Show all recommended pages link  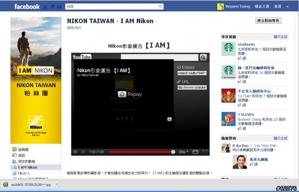(x=280, y=37)
